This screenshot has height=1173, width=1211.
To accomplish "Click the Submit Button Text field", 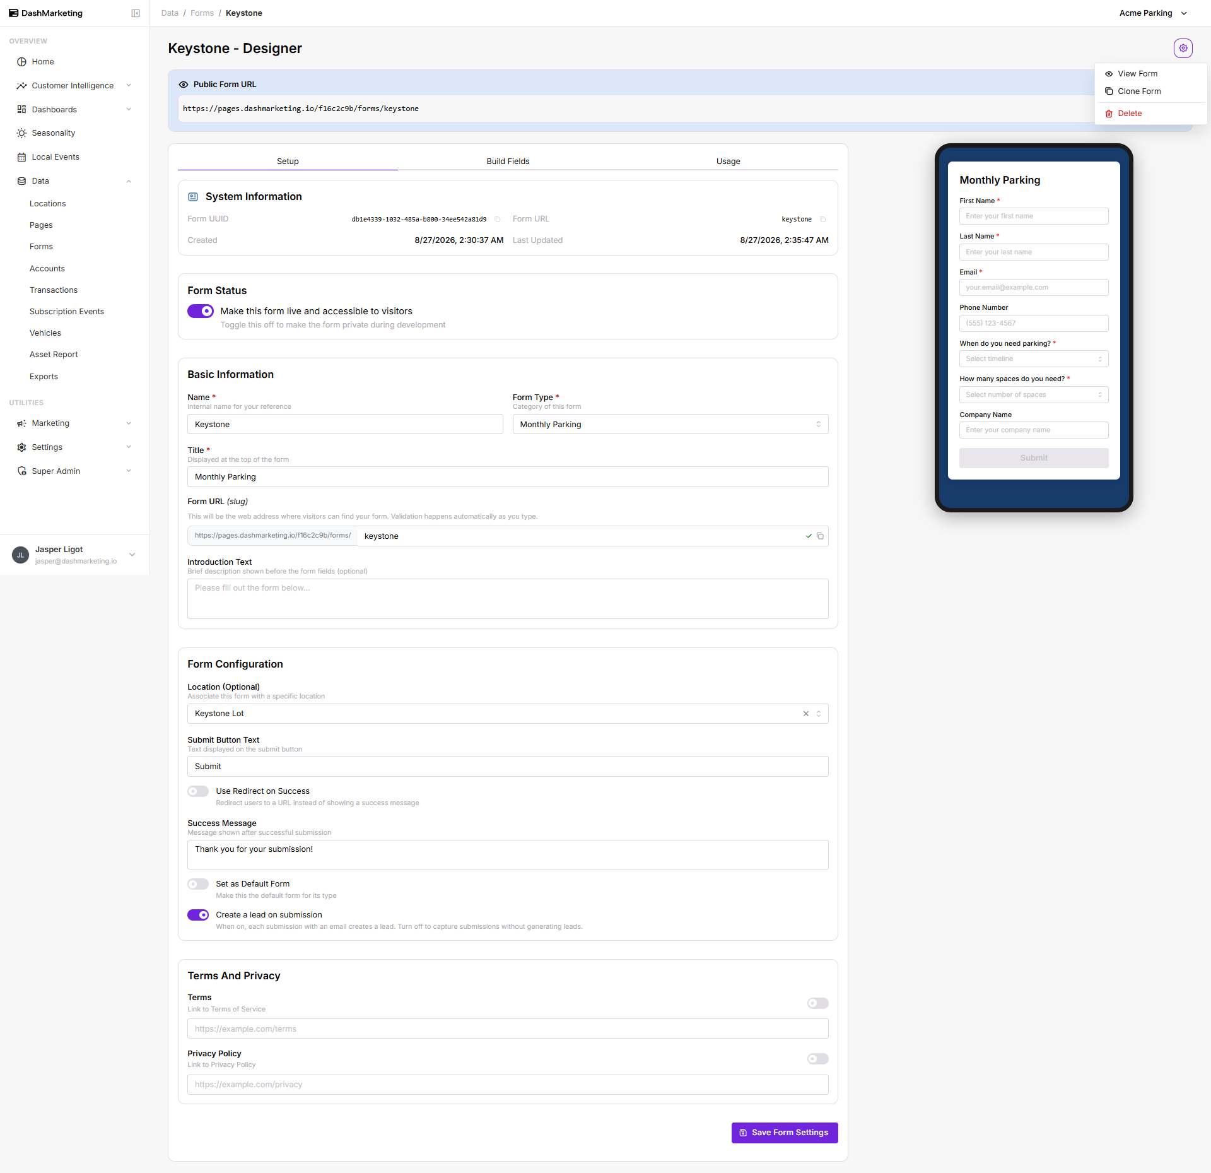I will pos(508,767).
